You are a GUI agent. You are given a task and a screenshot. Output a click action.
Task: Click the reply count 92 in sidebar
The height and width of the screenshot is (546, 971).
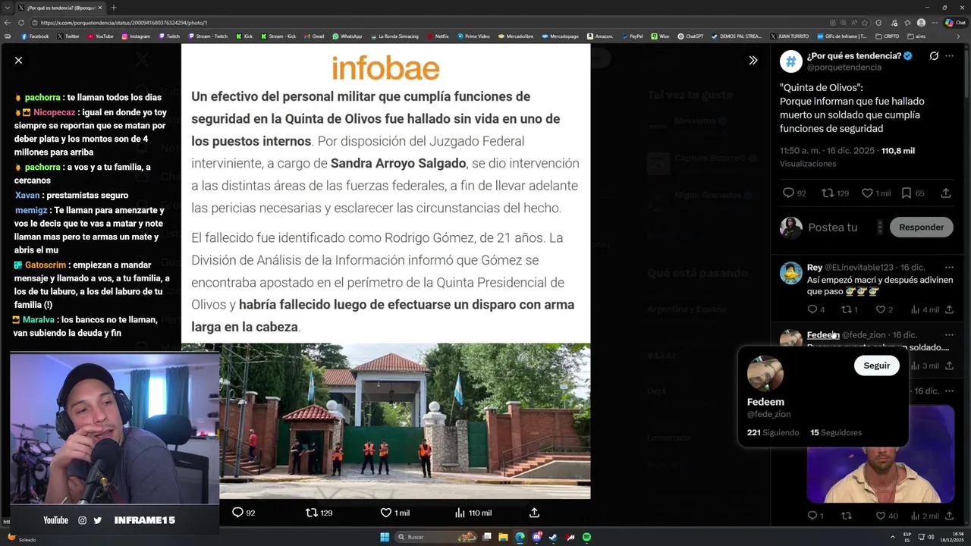(x=794, y=193)
